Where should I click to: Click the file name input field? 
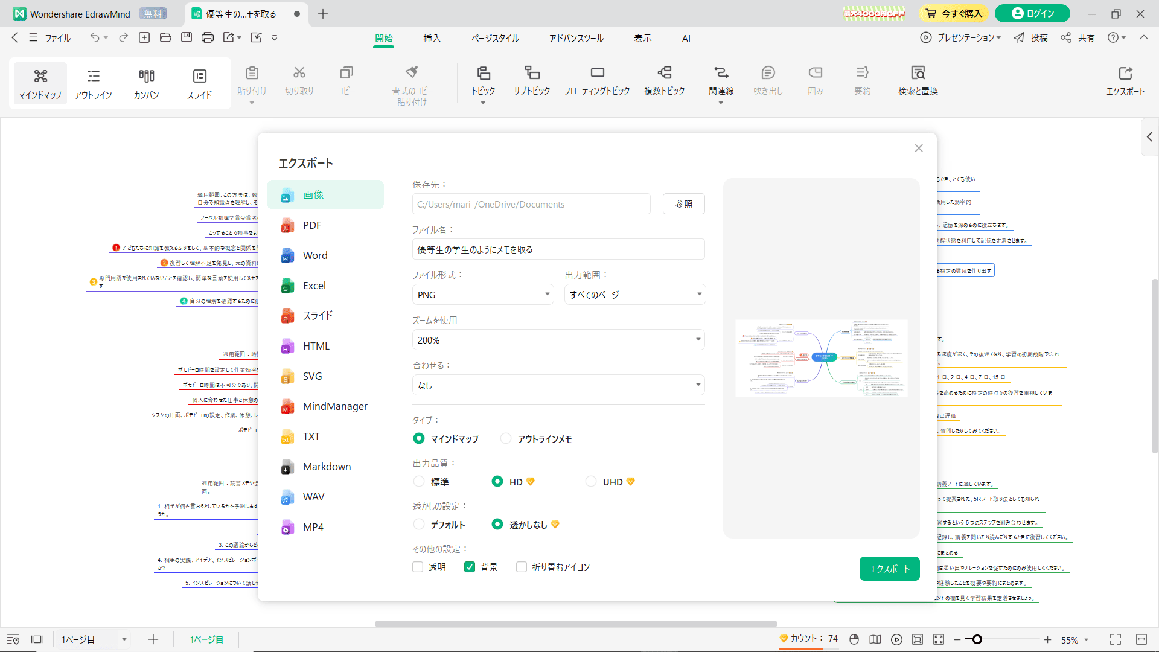(x=558, y=249)
